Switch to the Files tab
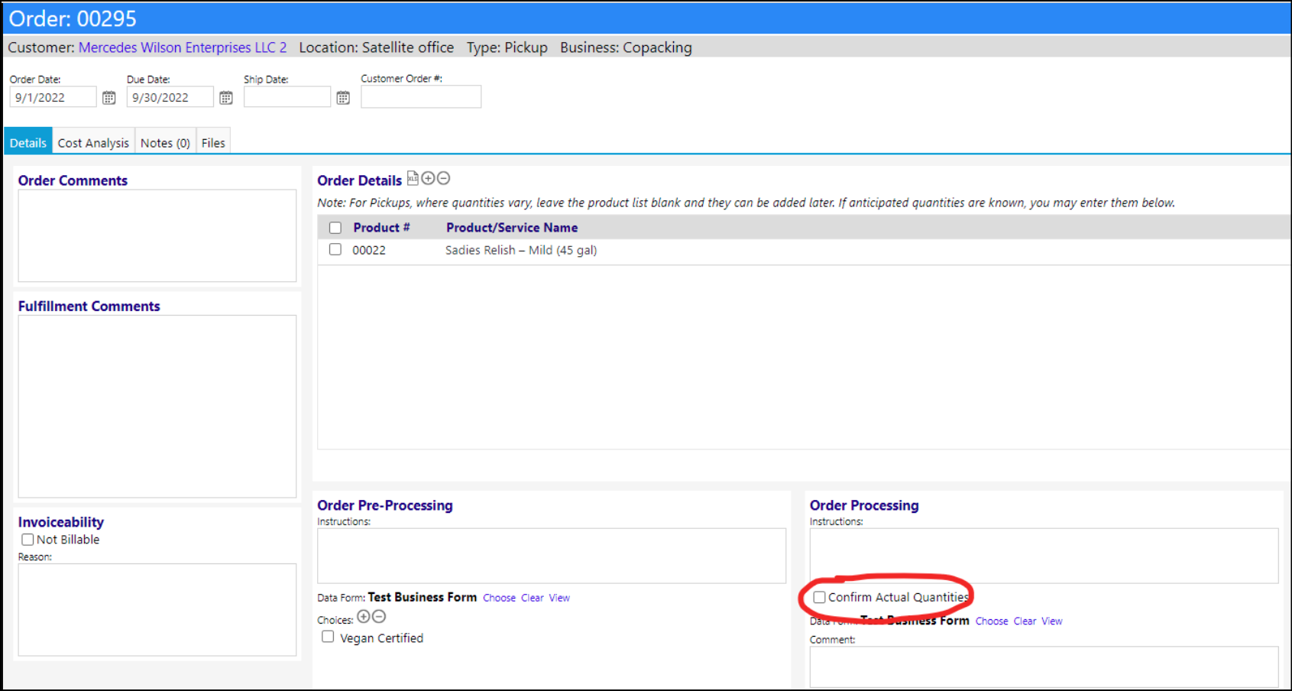Image resolution: width=1292 pixels, height=691 pixels. (213, 142)
